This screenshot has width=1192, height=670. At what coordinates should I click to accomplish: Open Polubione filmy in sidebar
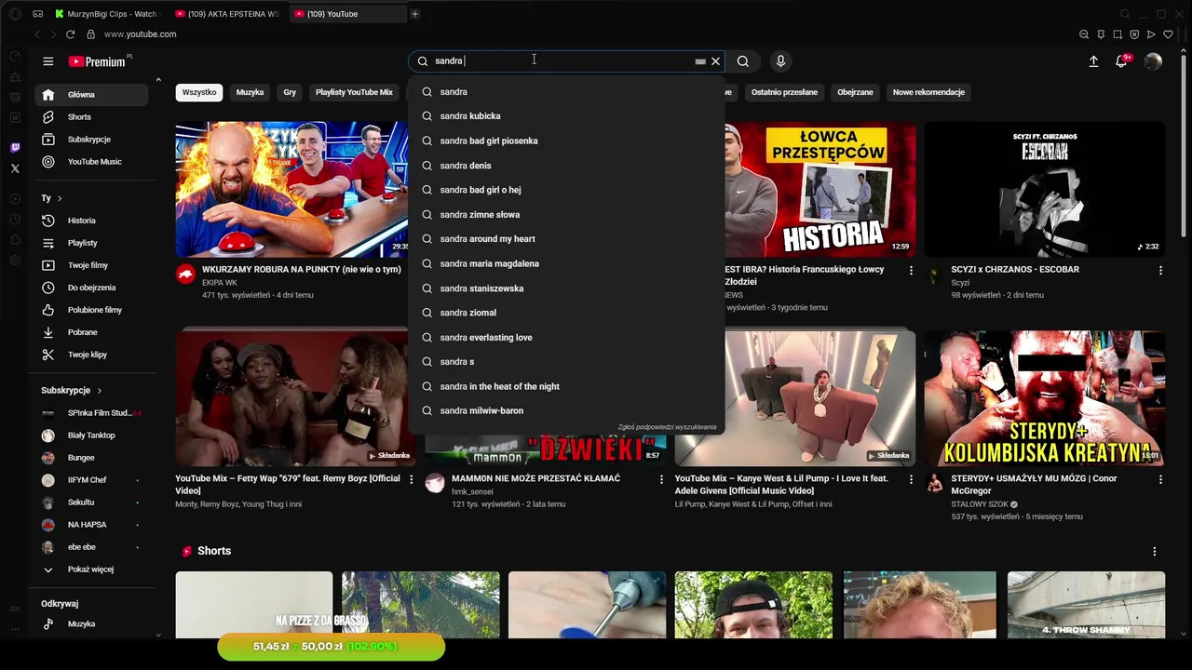click(x=91, y=310)
